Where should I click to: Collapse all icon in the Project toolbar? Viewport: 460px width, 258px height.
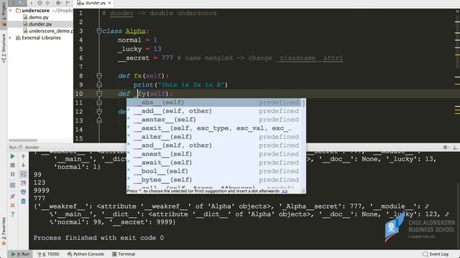[x=47, y=3]
